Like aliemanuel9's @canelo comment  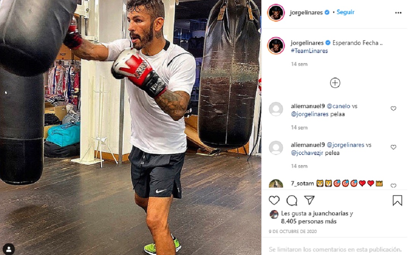click(393, 108)
